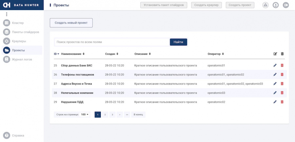
Task: Click the Проекты folder icon
Action: [7, 50]
